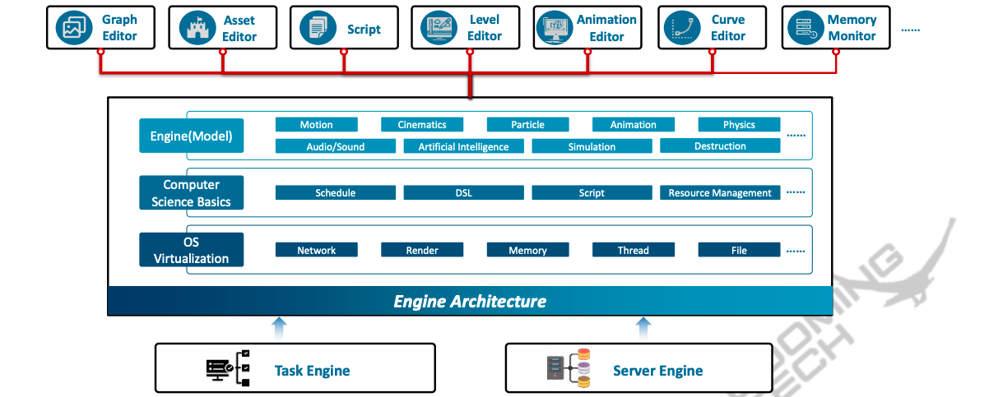
Task: Select the Network module
Action: [x=317, y=250]
